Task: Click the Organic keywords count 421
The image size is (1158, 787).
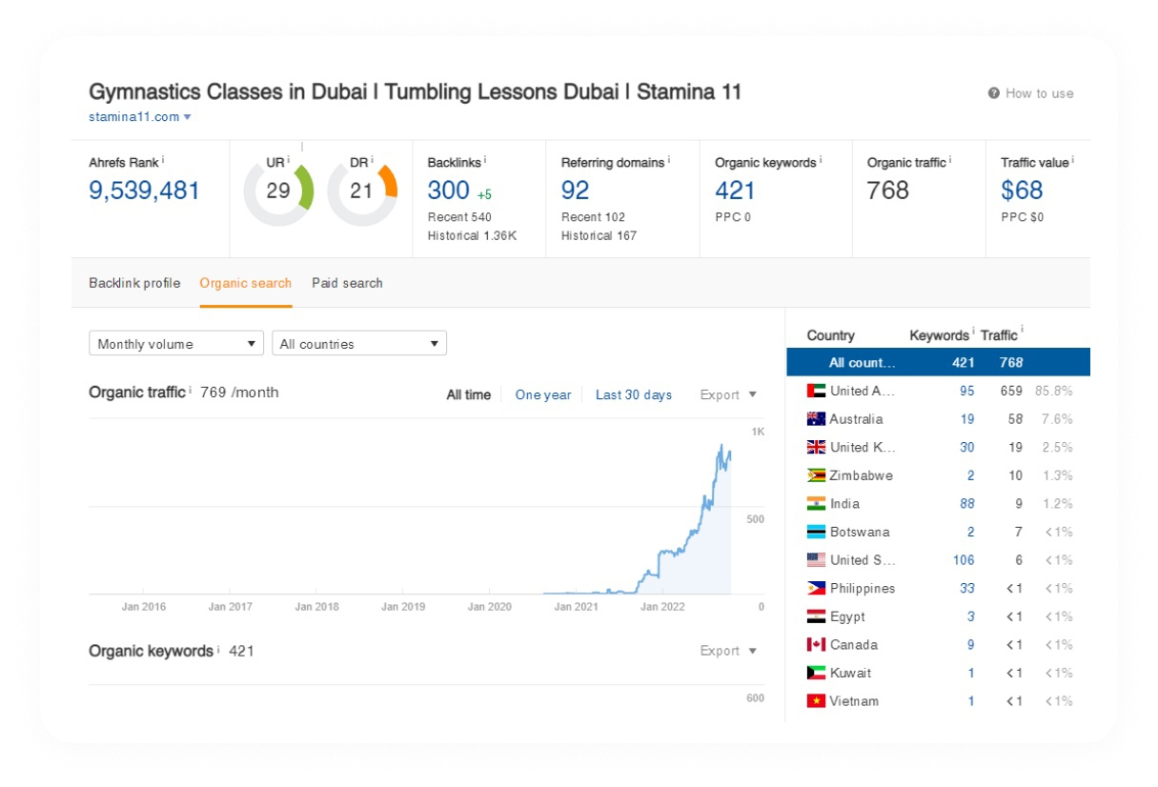Action: click(735, 191)
